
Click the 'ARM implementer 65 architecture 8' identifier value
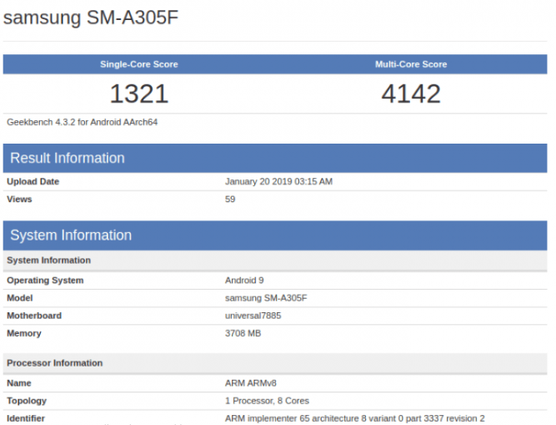[354, 418]
